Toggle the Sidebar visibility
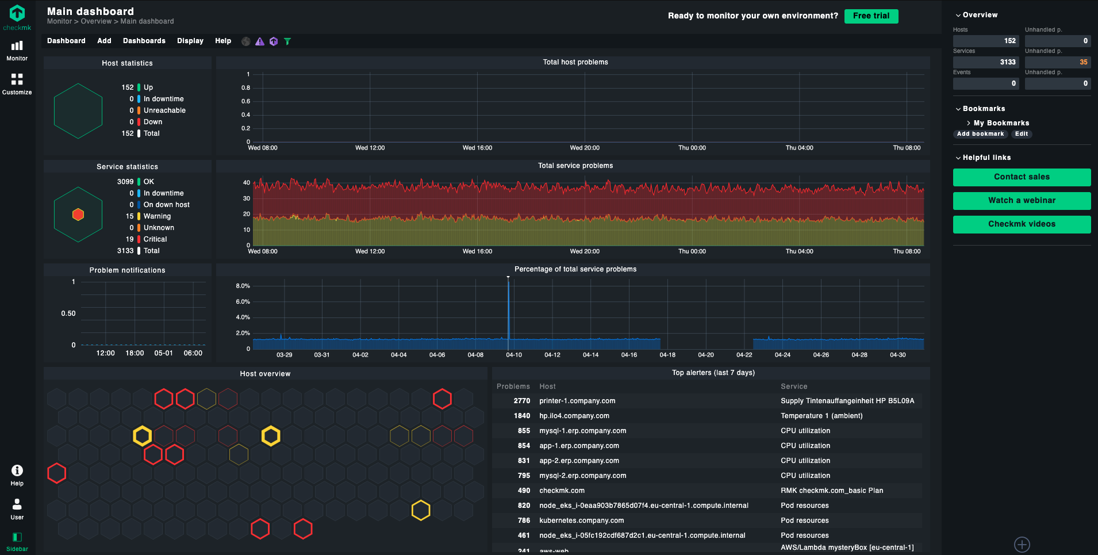The width and height of the screenshot is (1098, 555). tap(17, 542)
